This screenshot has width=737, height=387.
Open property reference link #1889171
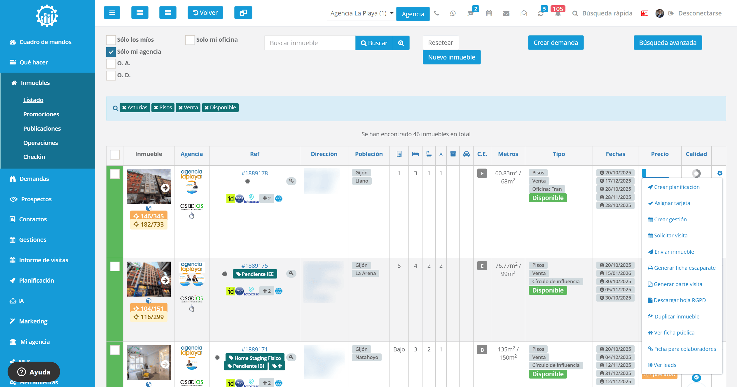[254, 349]
